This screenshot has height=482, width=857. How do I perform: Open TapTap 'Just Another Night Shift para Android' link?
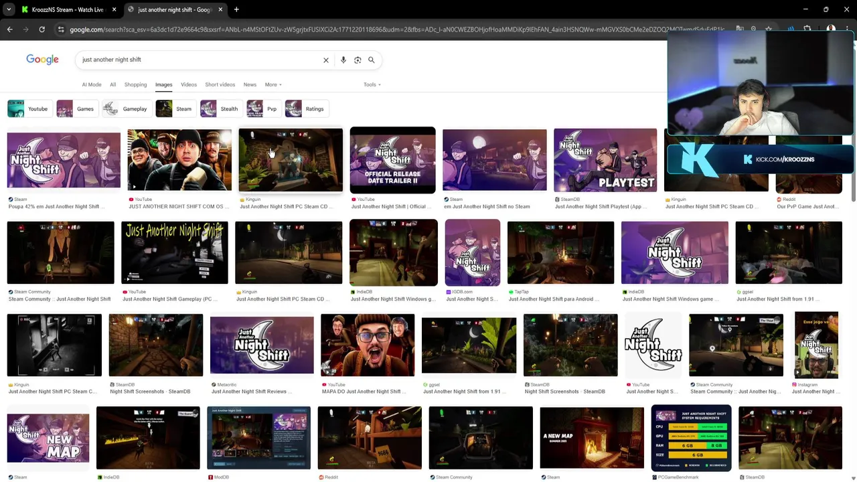coord(552,299)
